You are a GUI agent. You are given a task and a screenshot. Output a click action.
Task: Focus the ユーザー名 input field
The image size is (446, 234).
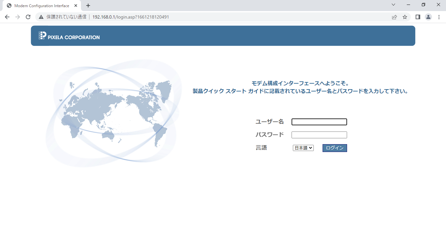click(x=319, y=122)
